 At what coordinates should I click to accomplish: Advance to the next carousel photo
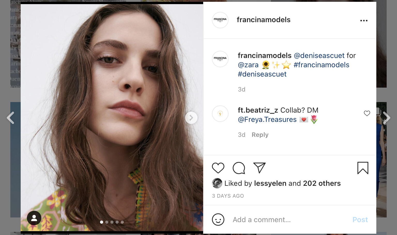[x=191, y=118]
